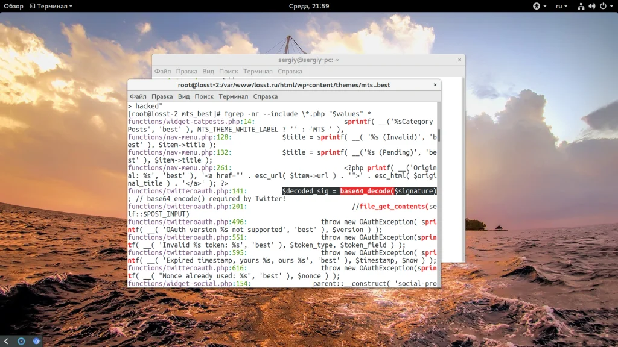Click the fgrep -nr command line text

[298, 114]
